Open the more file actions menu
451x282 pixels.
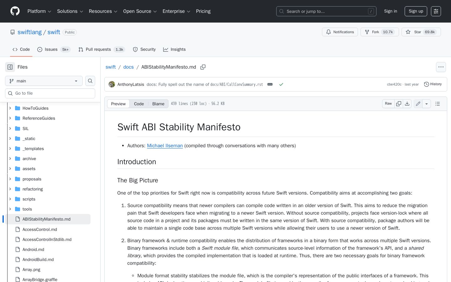pos(441,67)
